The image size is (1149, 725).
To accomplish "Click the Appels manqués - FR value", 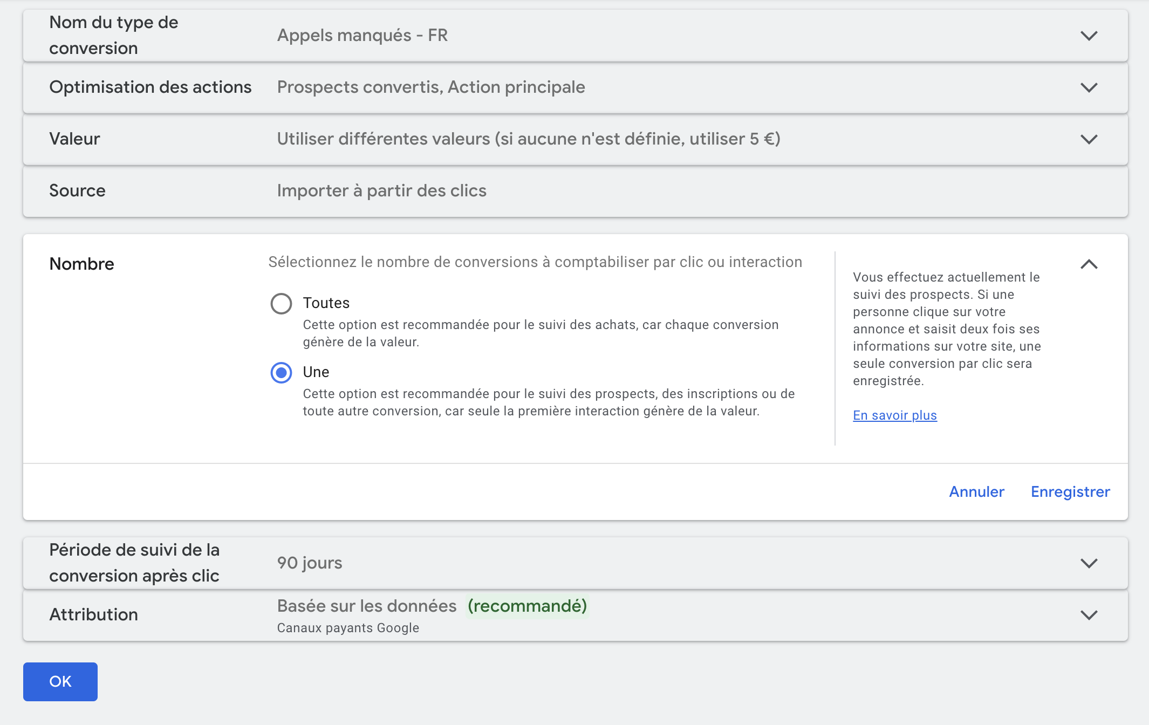I will click(x=363, y=36).
